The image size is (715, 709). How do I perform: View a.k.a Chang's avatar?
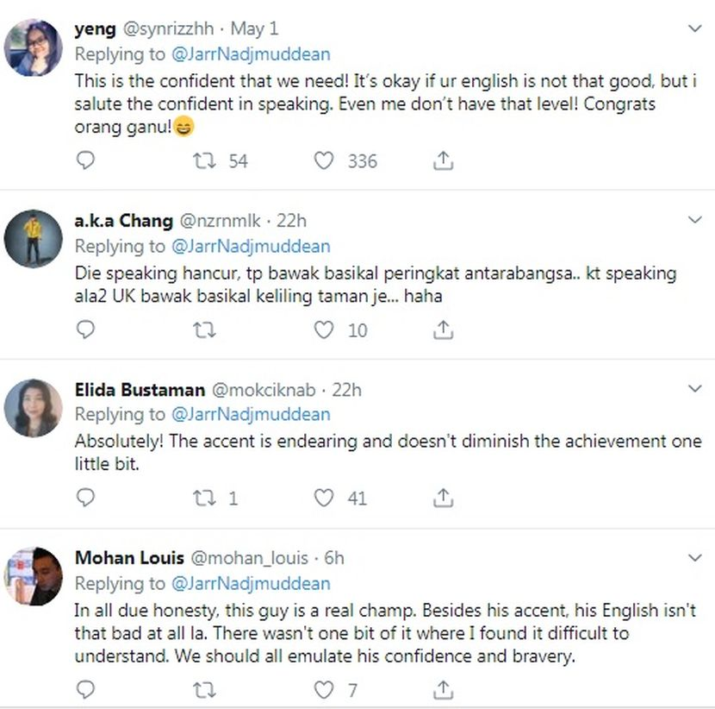(x=34, y=239)
